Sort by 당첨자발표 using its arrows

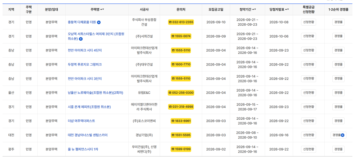(287, 9)
